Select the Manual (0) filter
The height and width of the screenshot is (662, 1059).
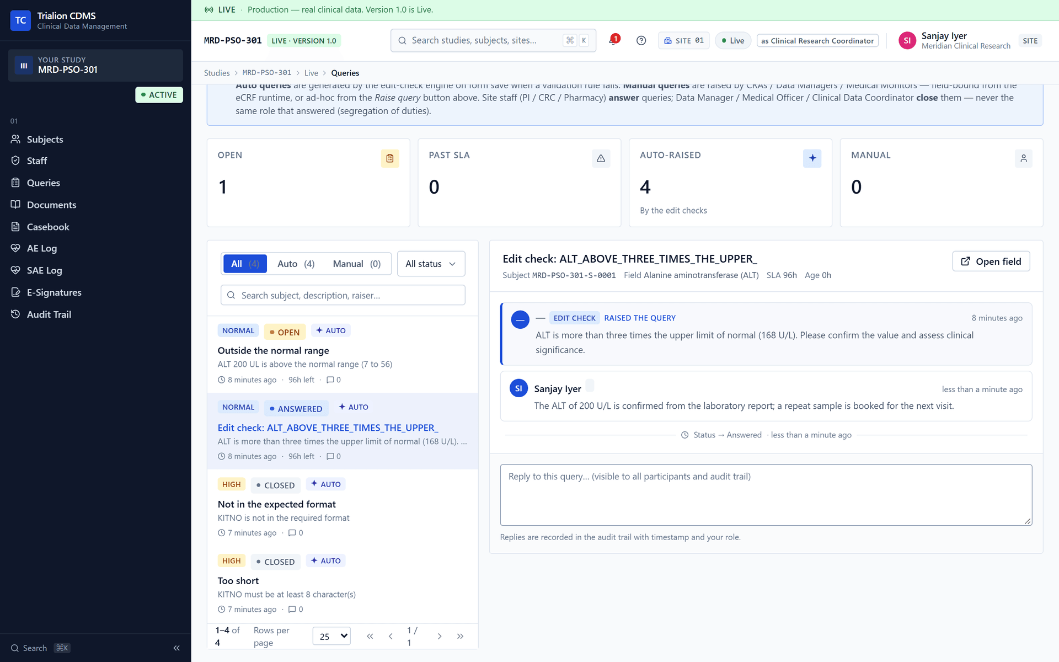click(x=357, y=264)
